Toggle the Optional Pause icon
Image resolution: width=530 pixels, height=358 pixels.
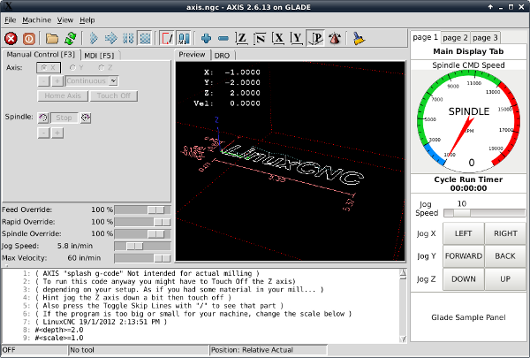185,39
